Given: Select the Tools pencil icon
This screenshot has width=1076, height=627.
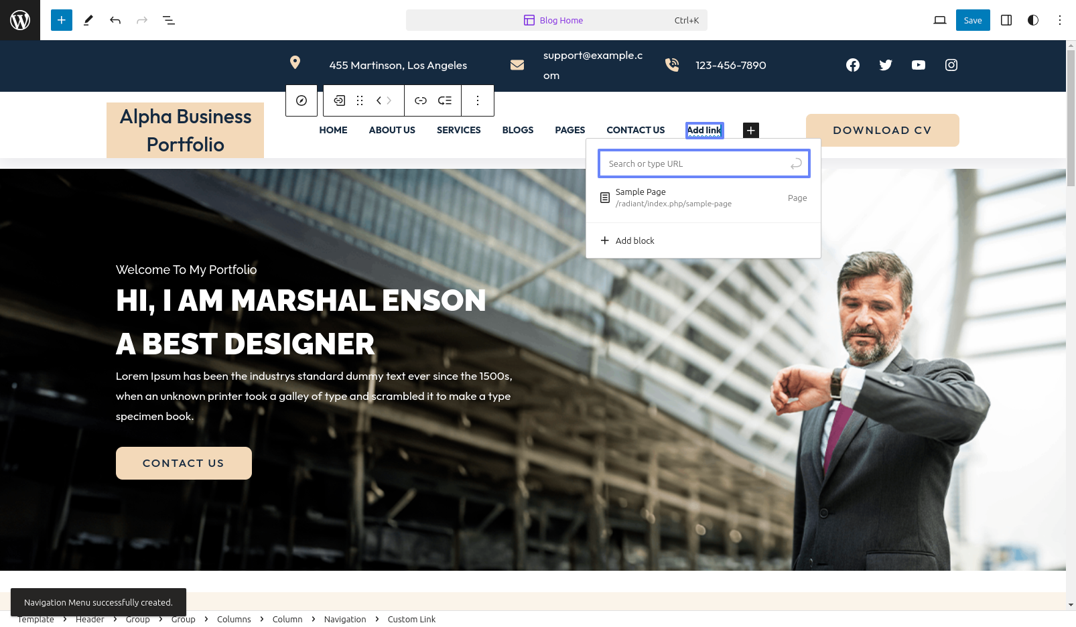Looking at the screenshot, I should [88, 20].
